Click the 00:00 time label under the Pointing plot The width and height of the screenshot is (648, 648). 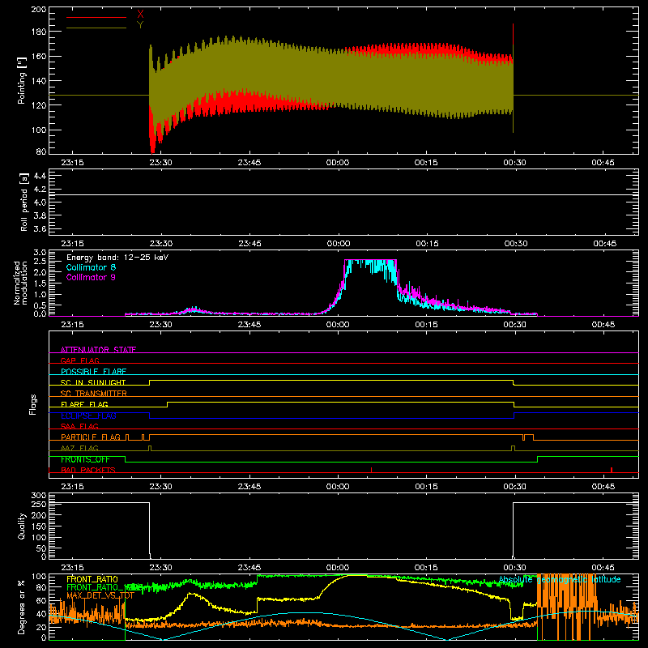tap(338, 163)
